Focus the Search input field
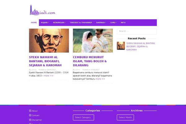The width and height of the screenshot is (186, 124). point(137,31)
